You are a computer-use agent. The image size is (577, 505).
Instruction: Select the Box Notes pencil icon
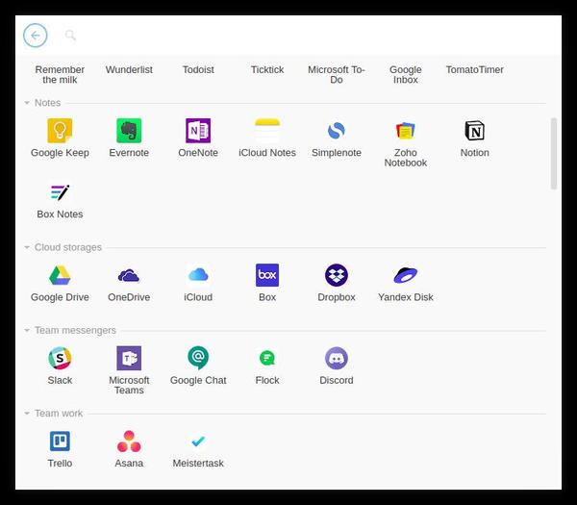(x=60, y=192)
